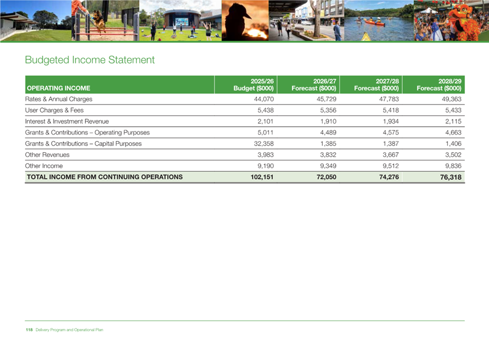Click the value 1,387 for Capital Grants

coord(391,144)
